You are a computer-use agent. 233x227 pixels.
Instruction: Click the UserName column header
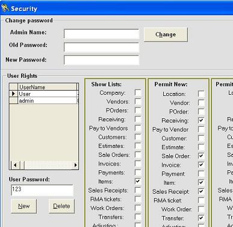(48, 87)
